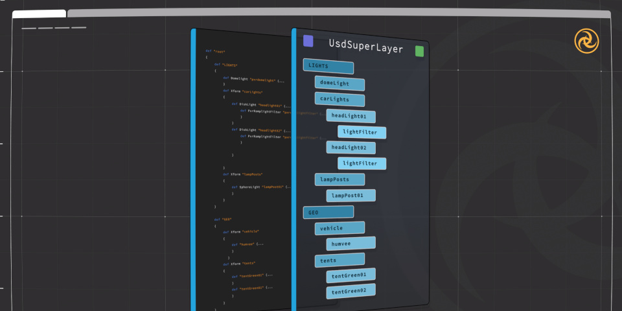Select the vehicle node
This screenshot has height=311, width=622.
pyautogui.click(x=340, y=228)
